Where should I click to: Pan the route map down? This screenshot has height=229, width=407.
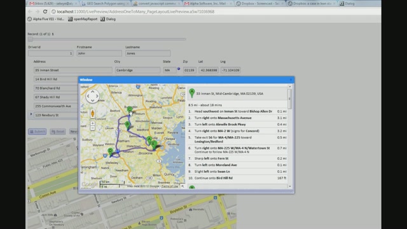[92, 101]
